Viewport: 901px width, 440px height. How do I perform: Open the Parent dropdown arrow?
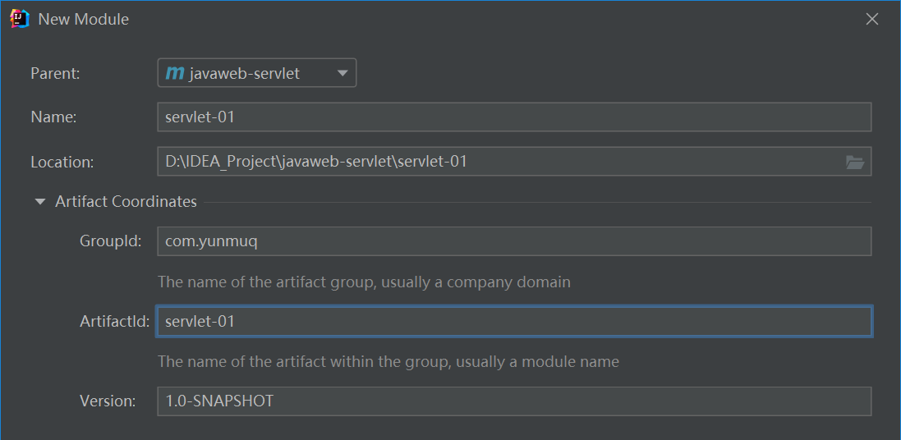click(x=342, y=74)
